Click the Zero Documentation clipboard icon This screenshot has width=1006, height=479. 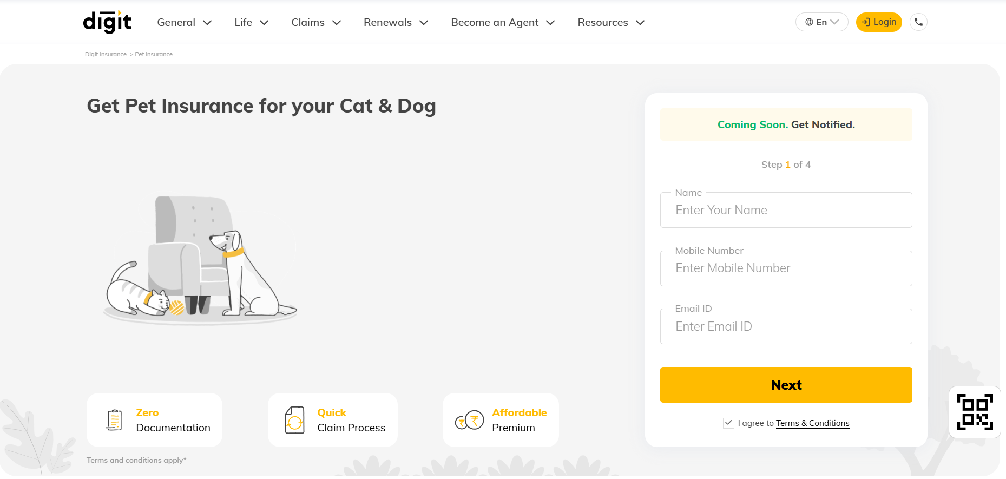pos(114,420)
